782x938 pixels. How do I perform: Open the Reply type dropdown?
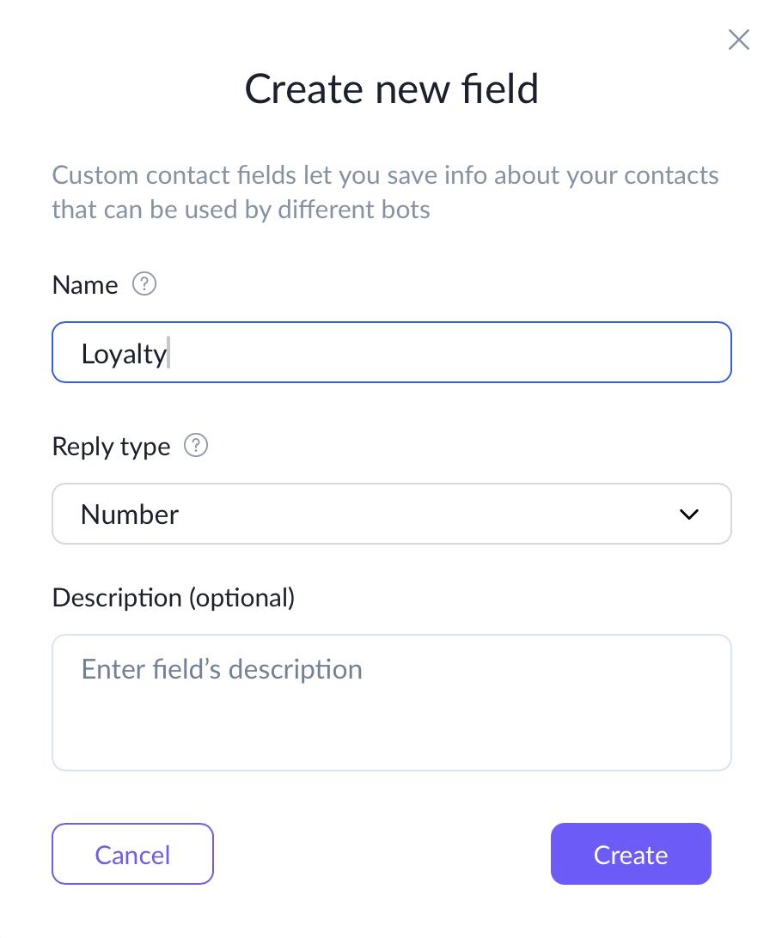point(391,515)
